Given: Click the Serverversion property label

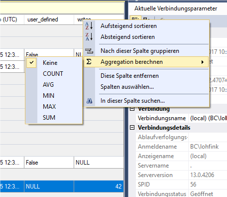Looking at the screenshot, I should (155, 175).
